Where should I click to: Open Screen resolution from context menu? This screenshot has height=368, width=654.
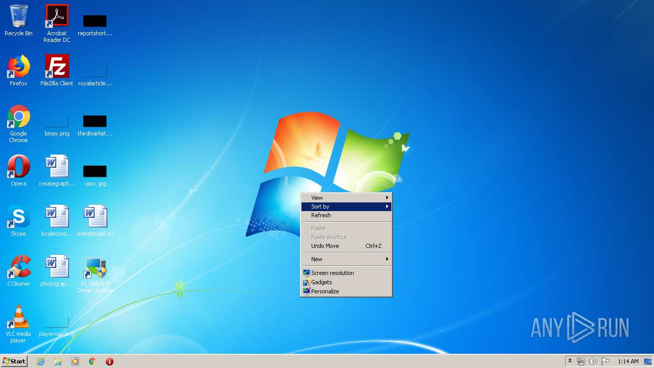pos(346,273)
